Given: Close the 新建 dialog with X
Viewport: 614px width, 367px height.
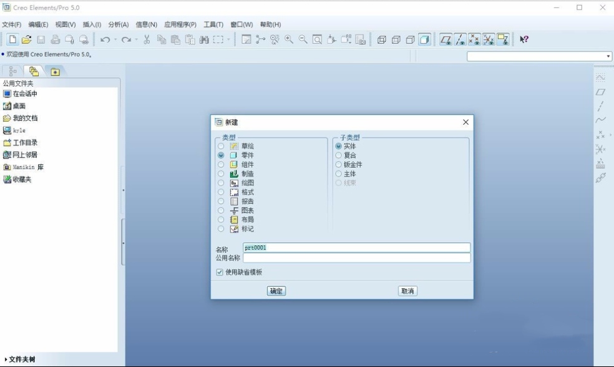Looking at the screenshot, I should click(x=465, y=122).
